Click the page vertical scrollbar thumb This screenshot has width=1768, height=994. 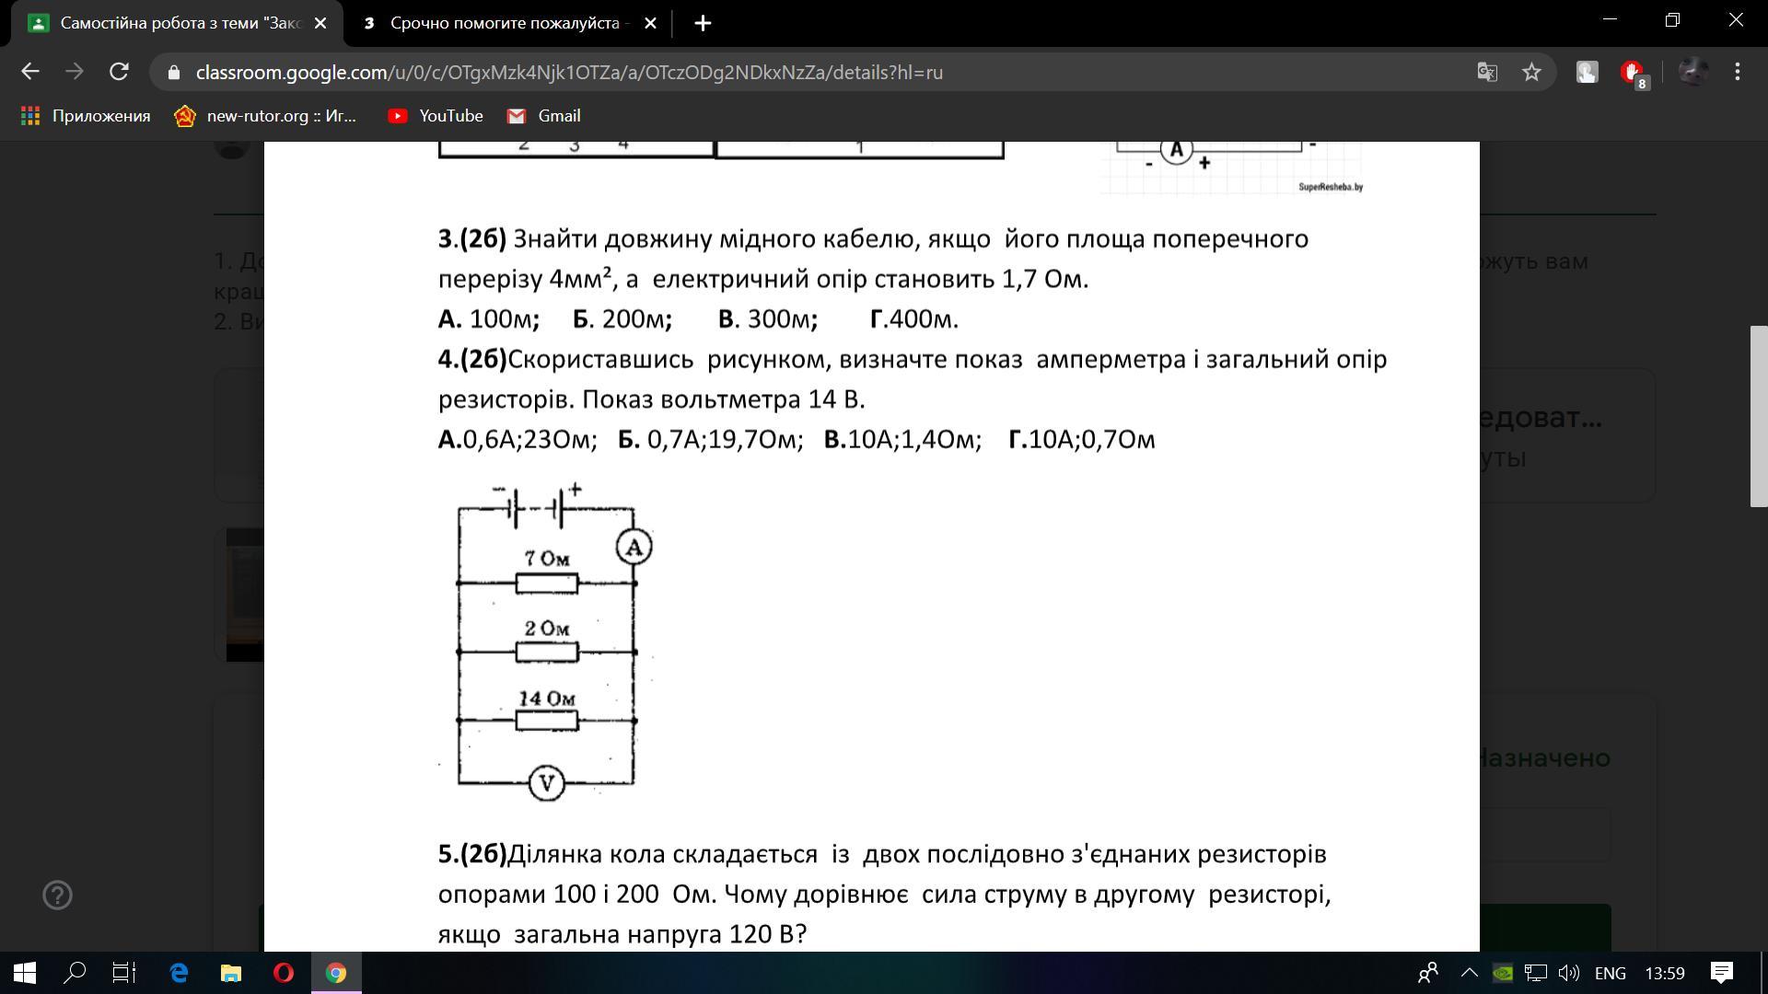(1758, 415)
